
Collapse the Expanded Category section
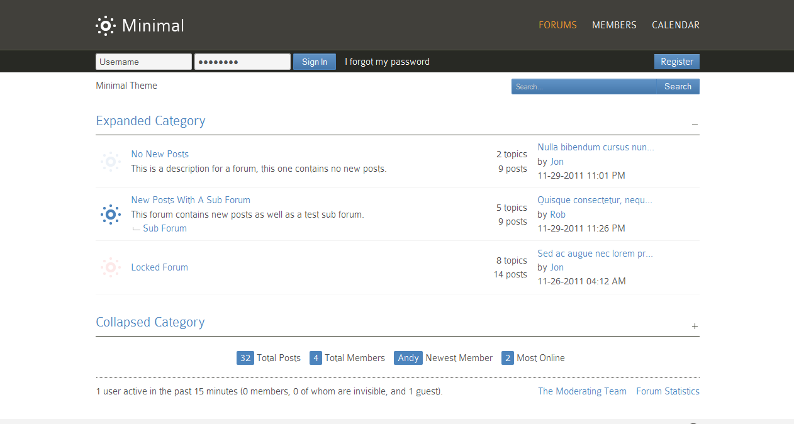tap(695, 125)
